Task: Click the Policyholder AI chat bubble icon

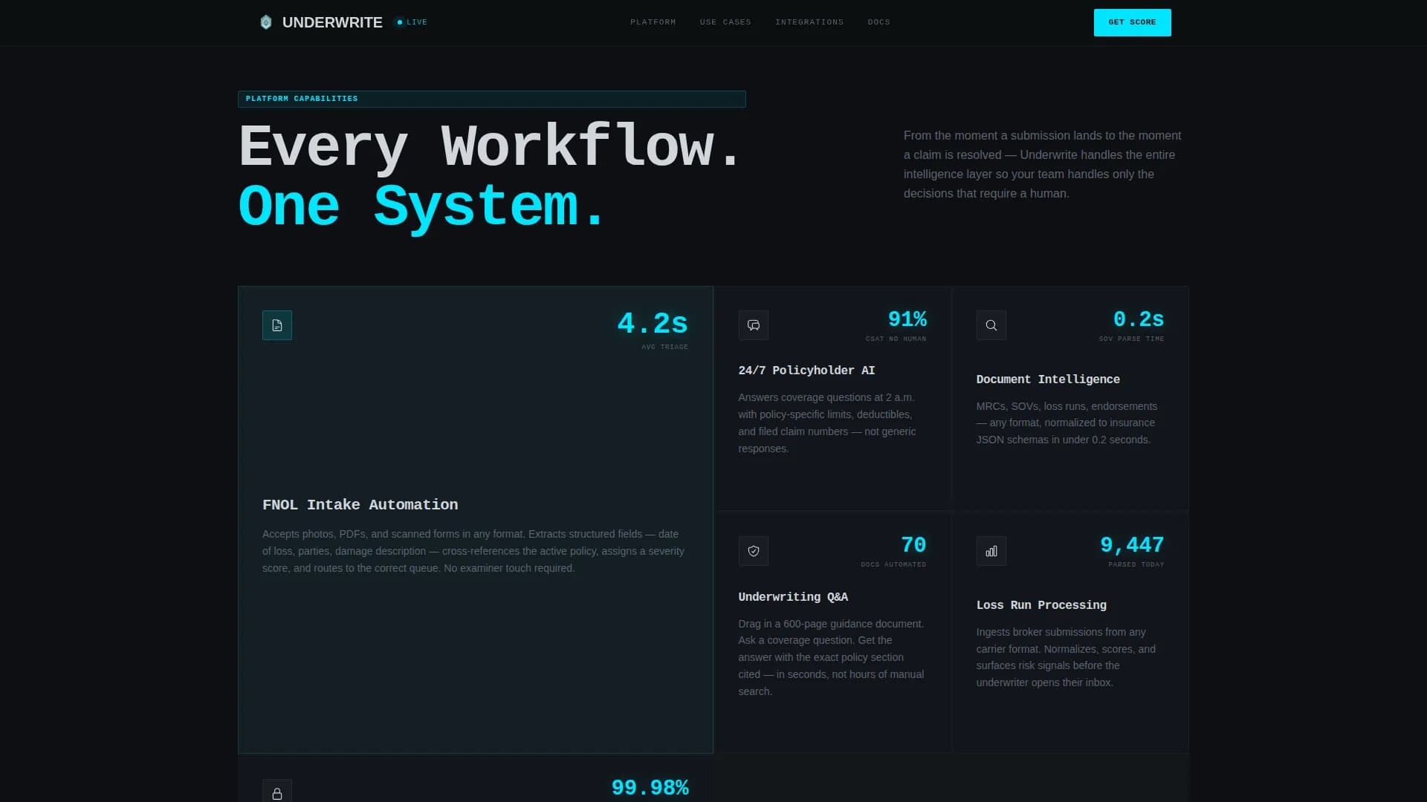Action: (x=754, y=325)
